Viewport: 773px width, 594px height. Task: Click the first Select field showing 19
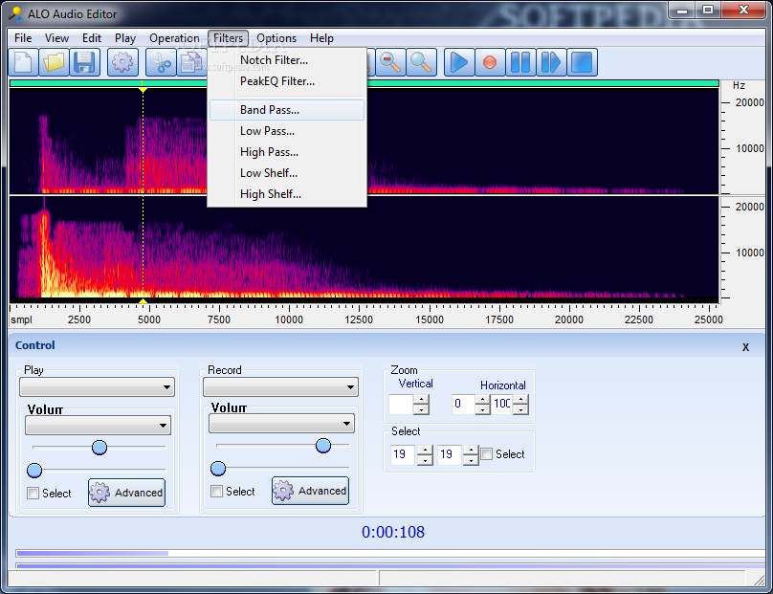point(403,454)
